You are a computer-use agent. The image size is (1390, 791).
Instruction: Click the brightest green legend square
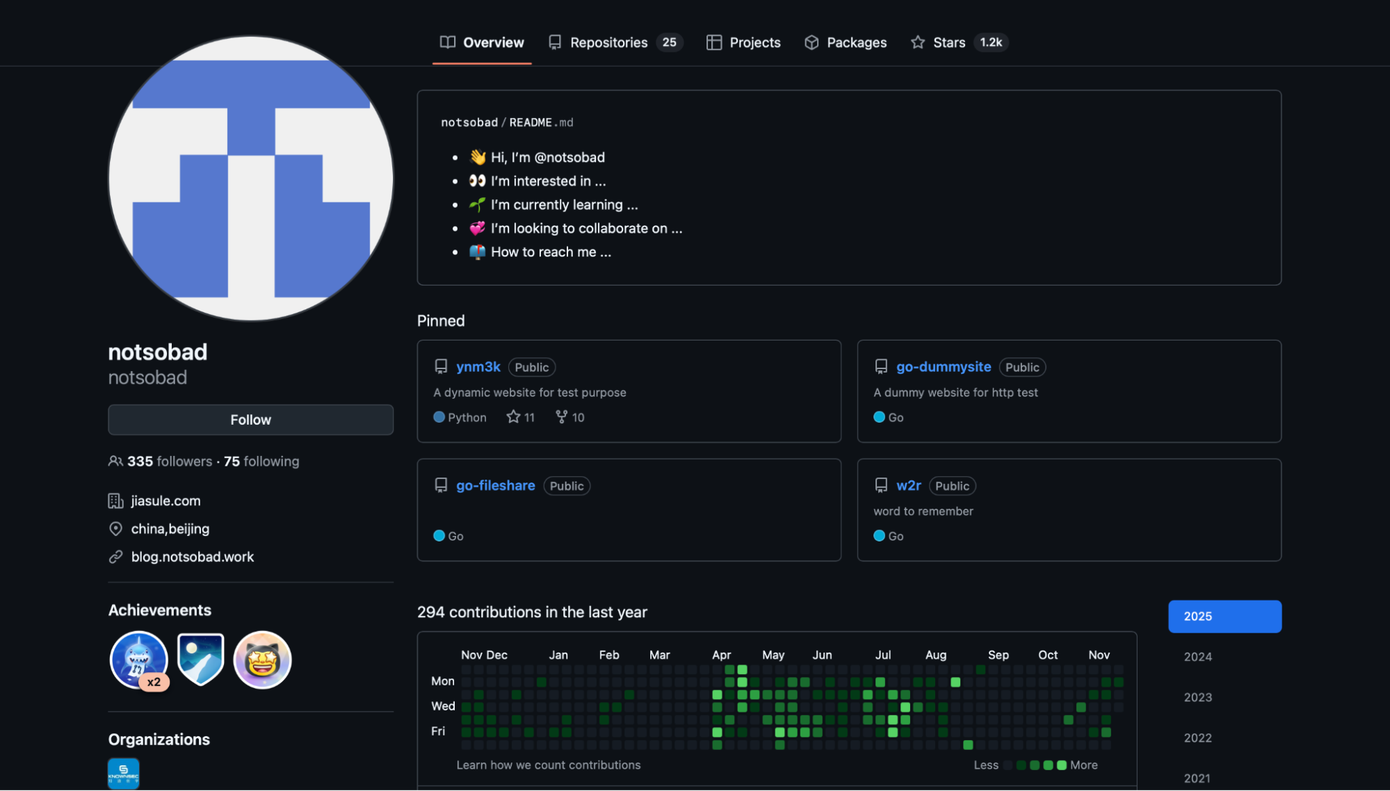point(1061,765)
